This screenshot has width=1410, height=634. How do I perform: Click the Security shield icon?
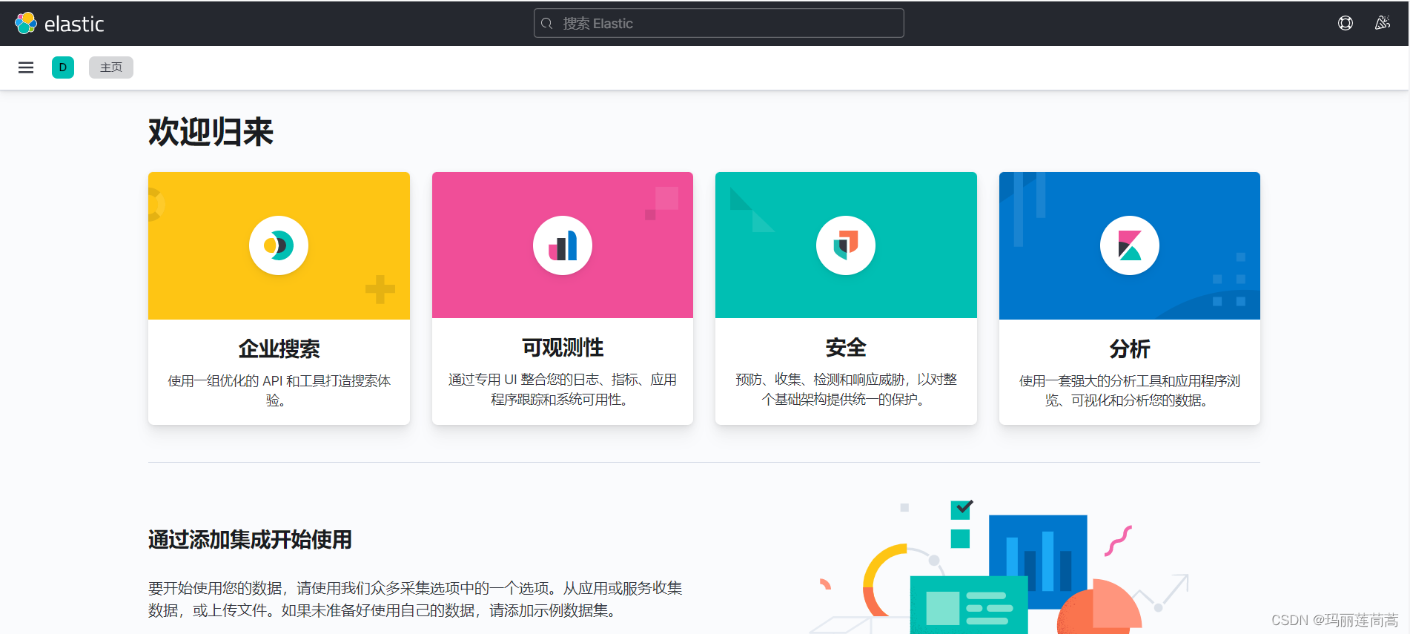coord(846,245)
